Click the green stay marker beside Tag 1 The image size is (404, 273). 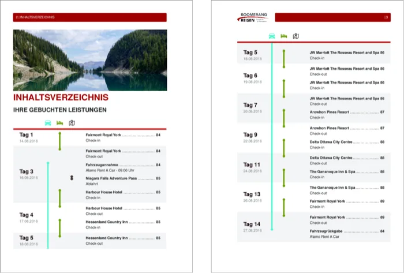tap(59, 141)
